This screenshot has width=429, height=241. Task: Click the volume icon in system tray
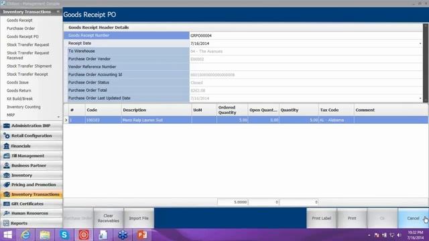point(400,235)
